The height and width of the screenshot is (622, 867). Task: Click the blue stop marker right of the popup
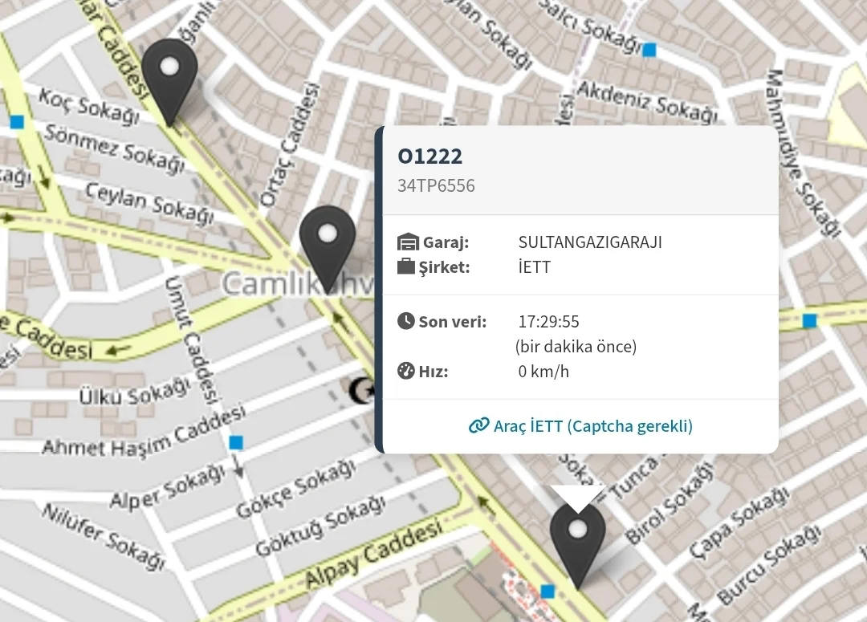click(809, 321)
